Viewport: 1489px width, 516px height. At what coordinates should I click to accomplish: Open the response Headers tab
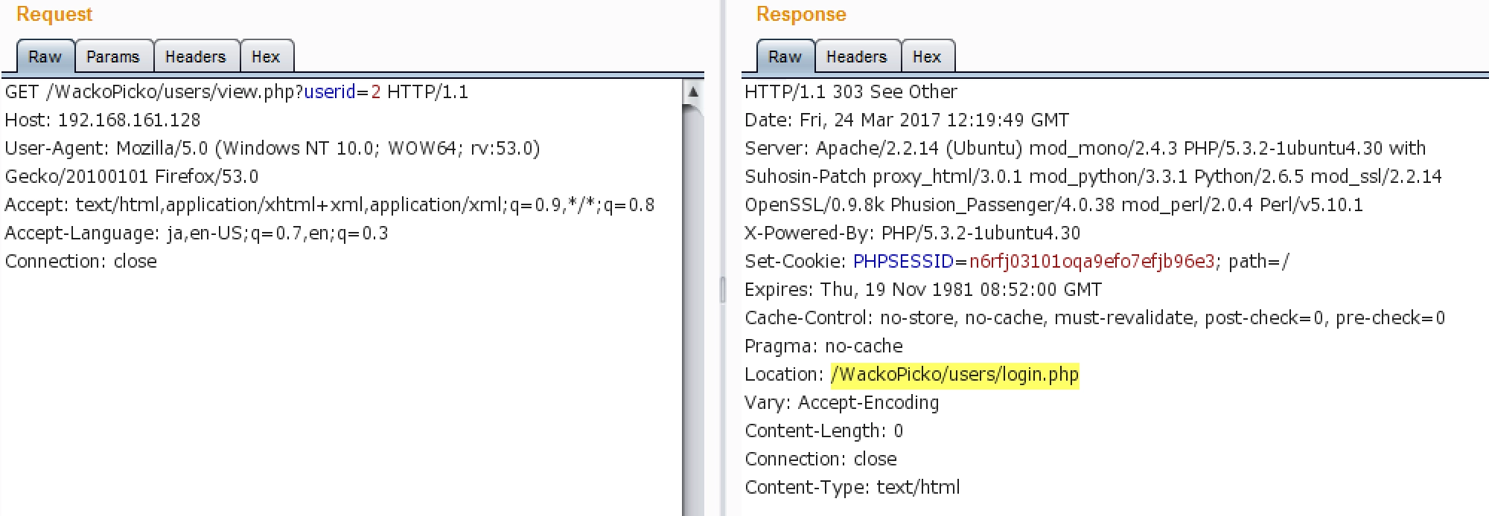coord(856,57)
